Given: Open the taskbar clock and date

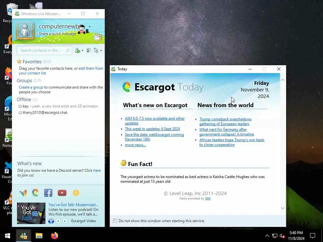Looking at the screenshot, I should point(296,236).
